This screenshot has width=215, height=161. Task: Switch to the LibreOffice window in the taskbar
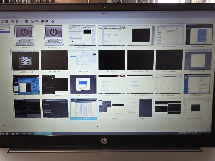tap(25, 134)
